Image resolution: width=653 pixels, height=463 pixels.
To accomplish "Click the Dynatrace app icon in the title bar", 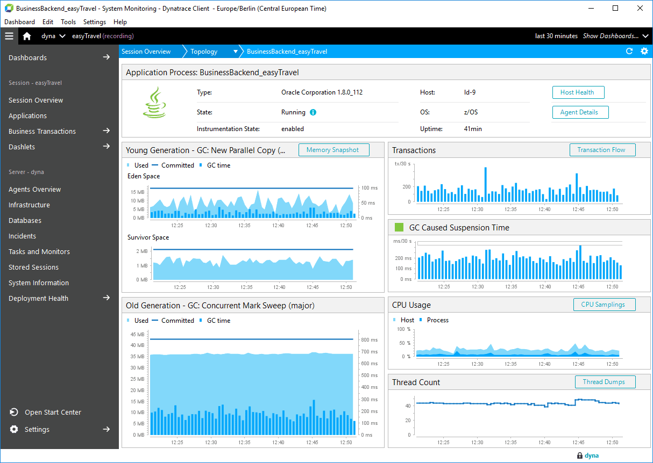I will [9, 8].
